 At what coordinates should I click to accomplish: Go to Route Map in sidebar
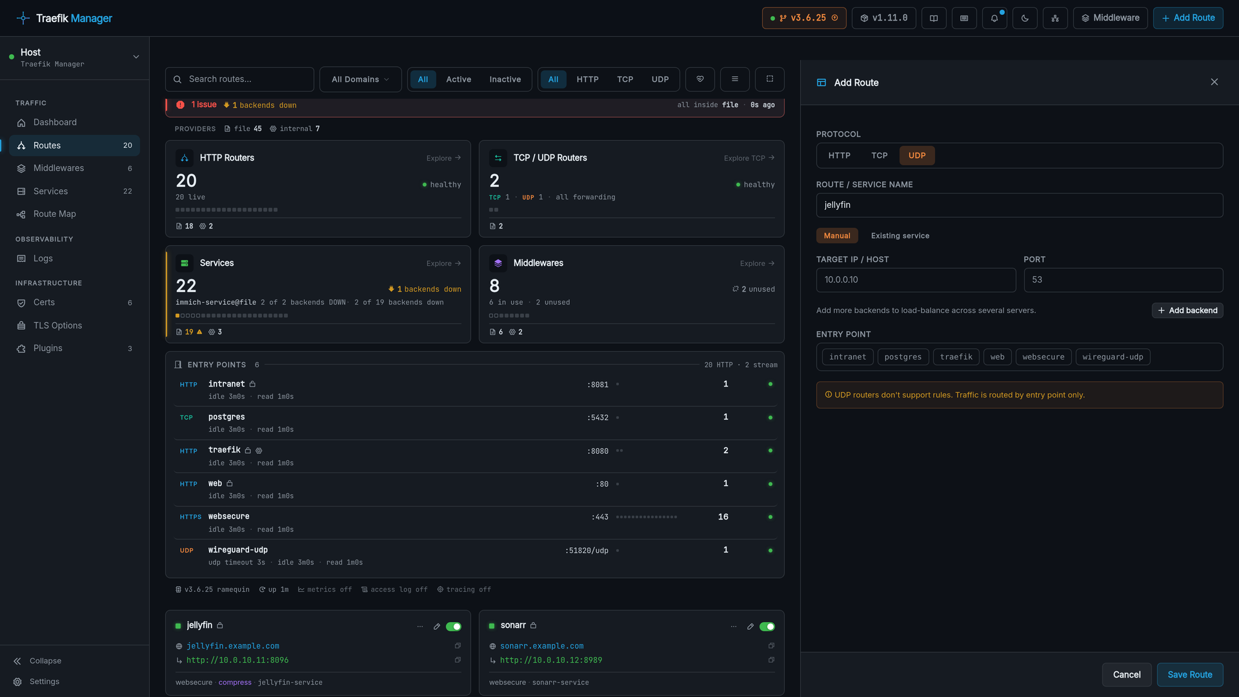pos(74,214)
